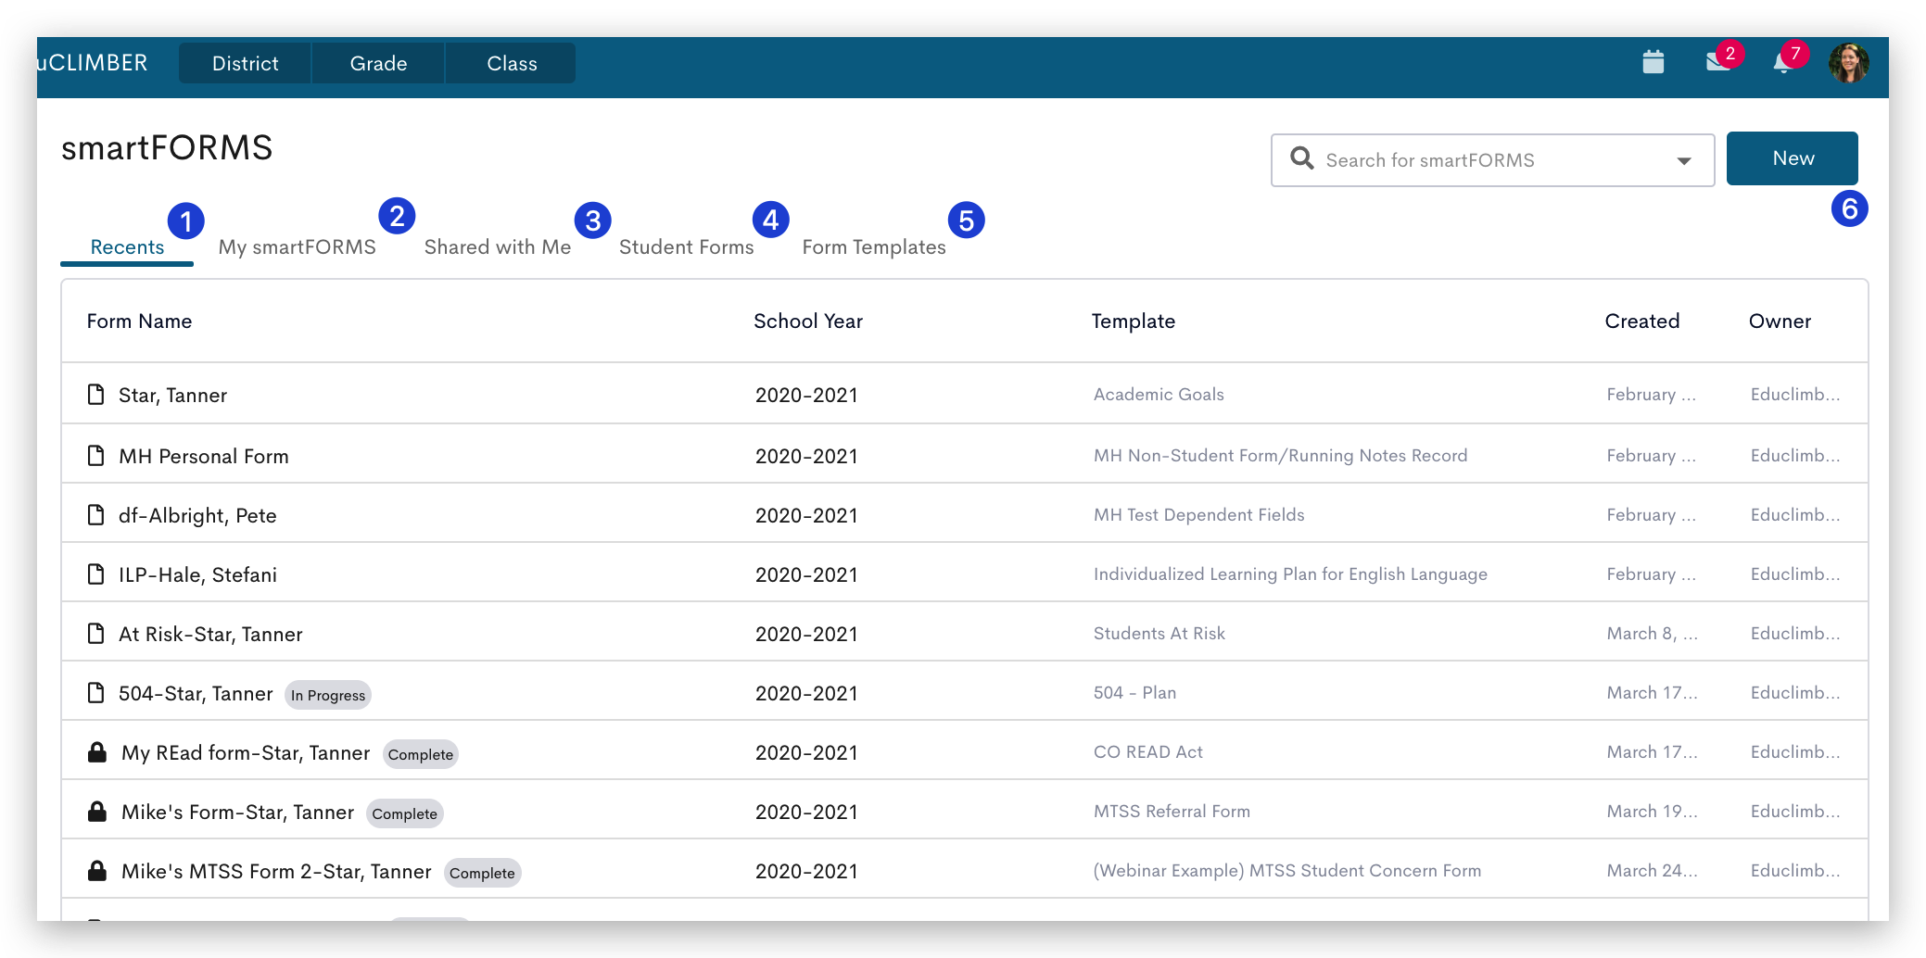Open the ILP-Hale, Stefani form

197,575
